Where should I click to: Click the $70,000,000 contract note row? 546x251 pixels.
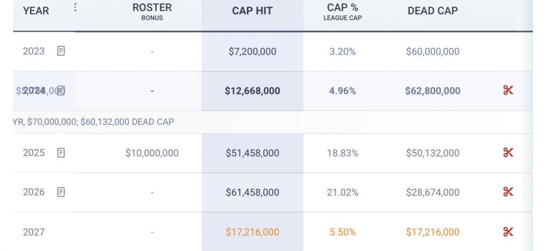(93, 122)
